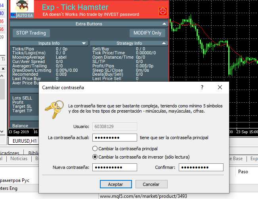
Task: Click the mql5.com market product link
Action: click(143, 196)
